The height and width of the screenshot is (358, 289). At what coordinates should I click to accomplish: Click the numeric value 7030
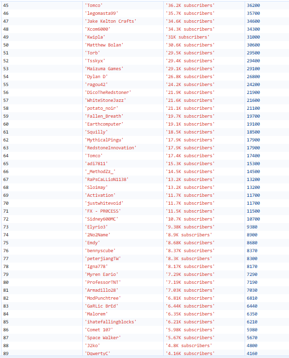252,290
